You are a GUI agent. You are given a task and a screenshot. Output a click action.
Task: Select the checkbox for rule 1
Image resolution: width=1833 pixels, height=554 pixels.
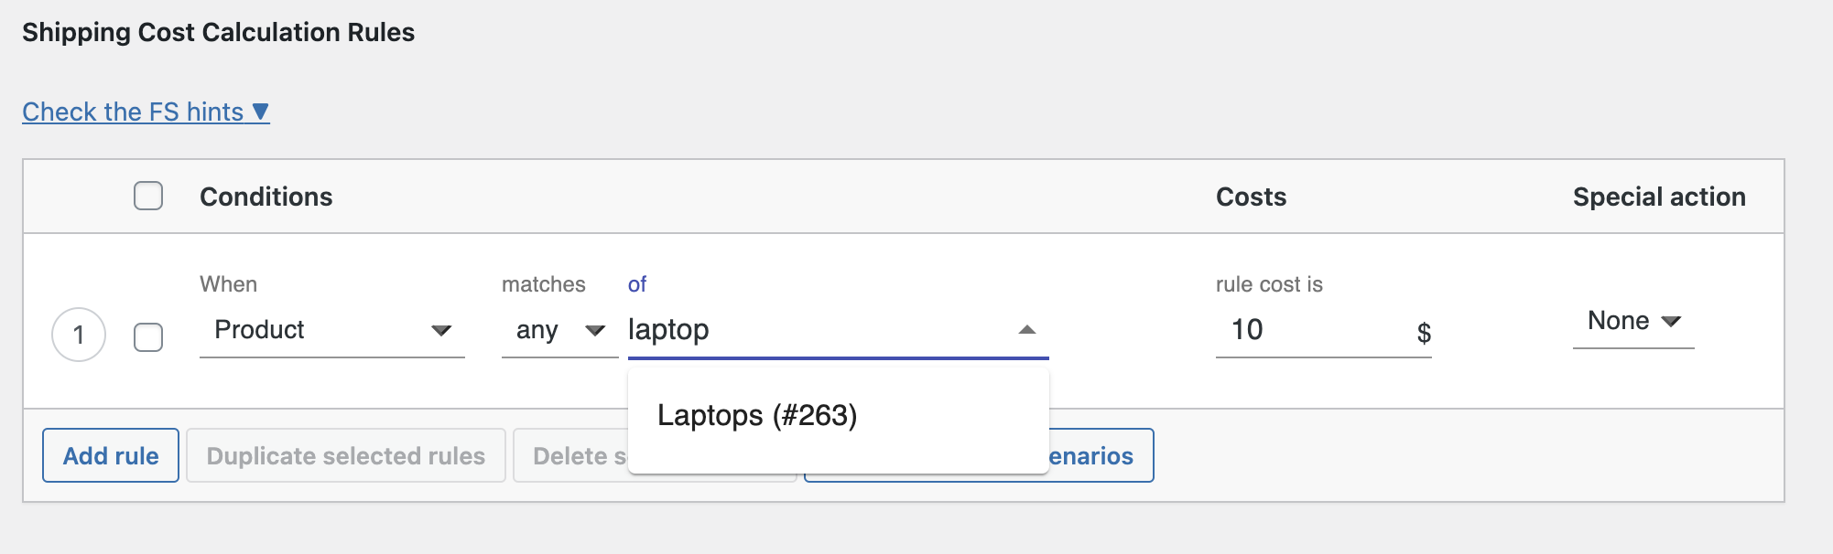point(148,336)
